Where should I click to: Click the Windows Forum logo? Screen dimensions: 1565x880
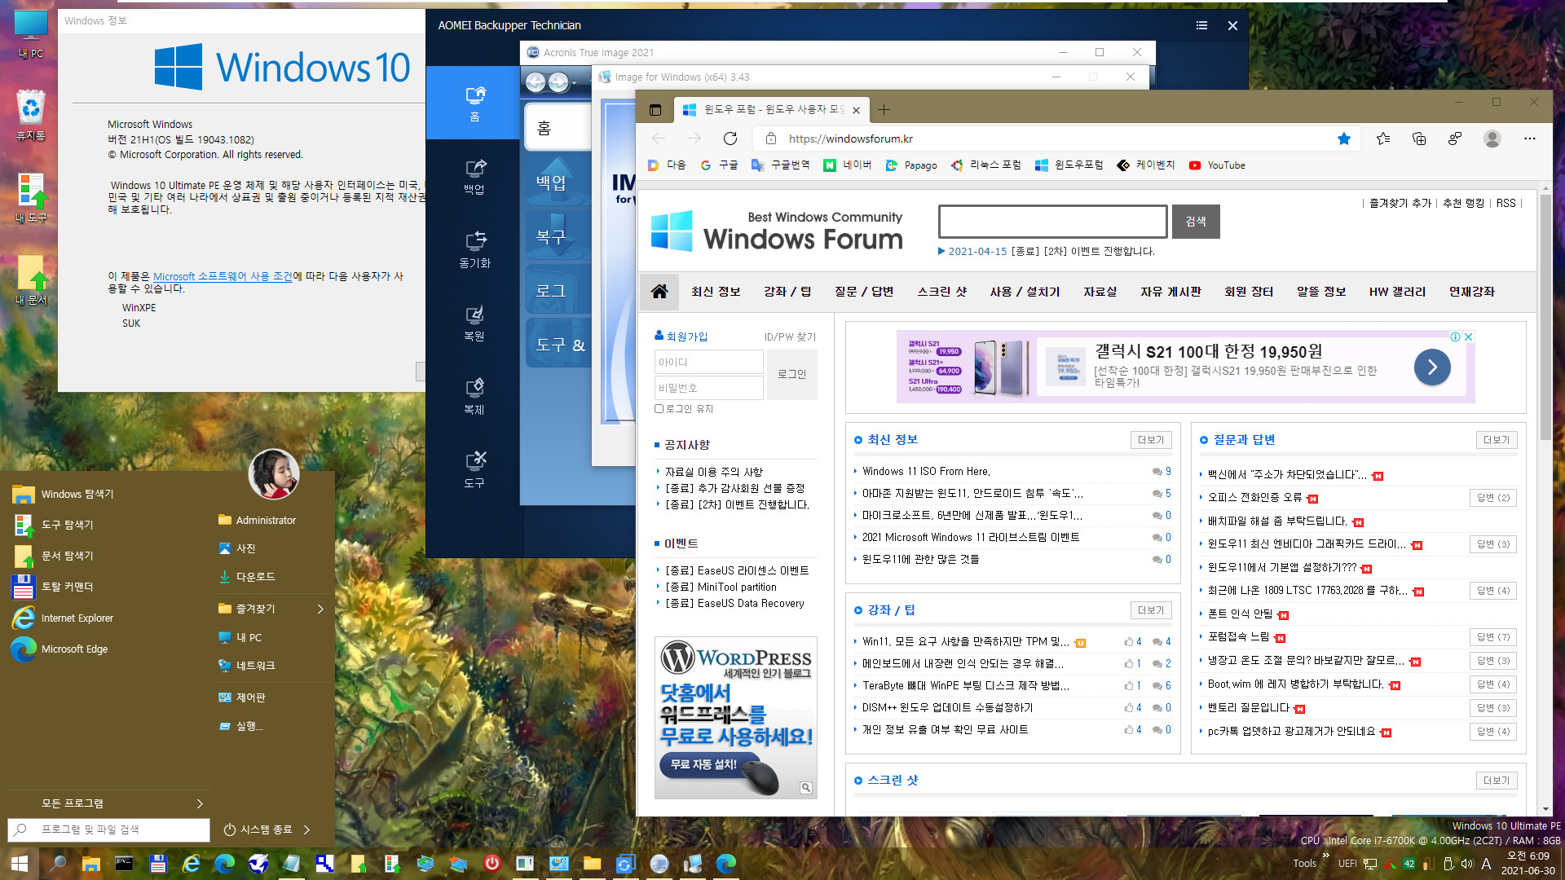pos(777,230)
